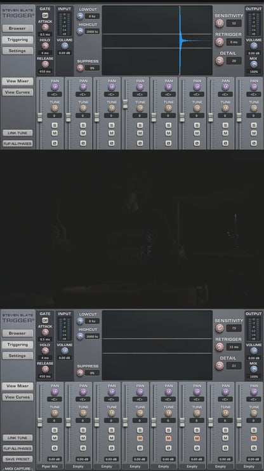This screenshot has width=264, height=471.
Task: Click the Mix knob in upper plugin
Action: pos(254,64)
